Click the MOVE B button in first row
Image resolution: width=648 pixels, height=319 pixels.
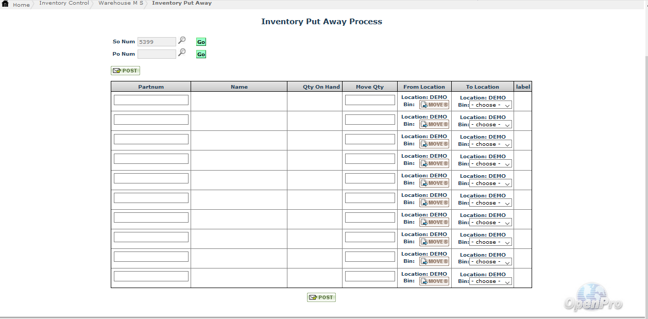click(x=434, y=105)
